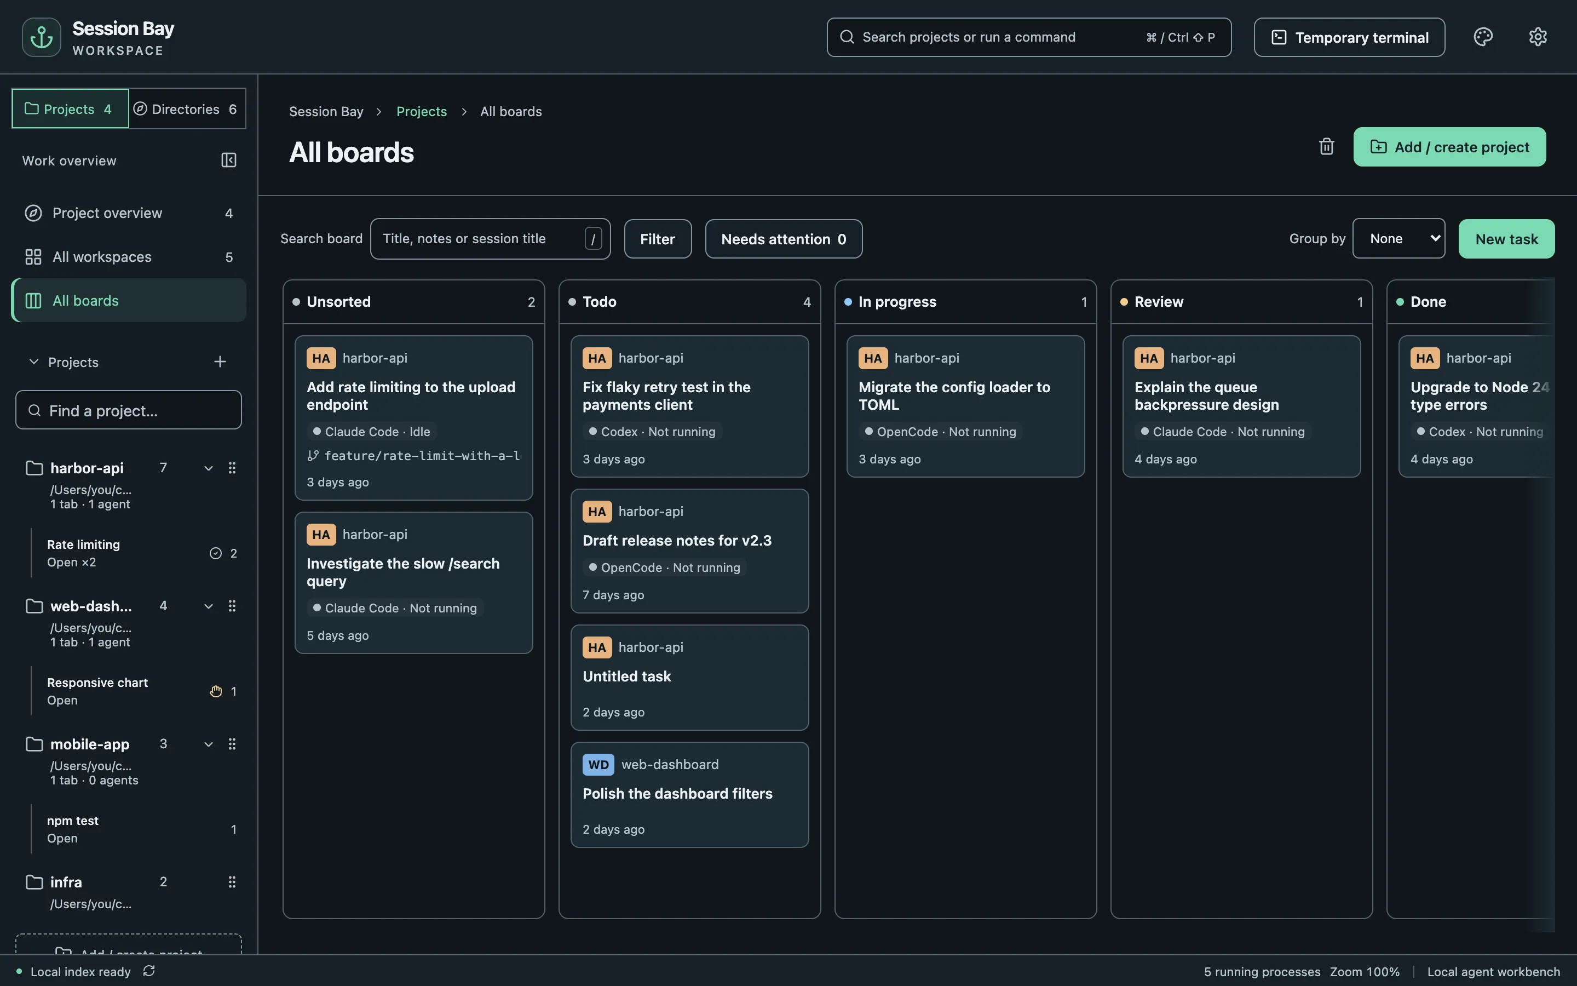
Task: Click the plus icon next to Projects
Action: [x=220, y=362]
